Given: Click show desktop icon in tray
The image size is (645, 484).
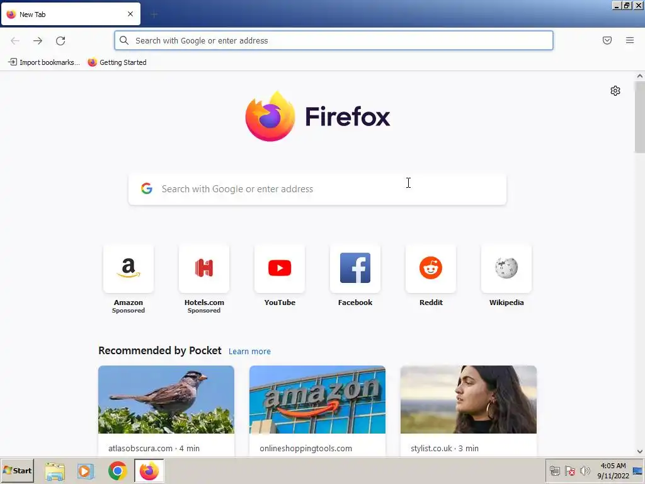Looking at the screenshot, I should click(x=638, y=470).
